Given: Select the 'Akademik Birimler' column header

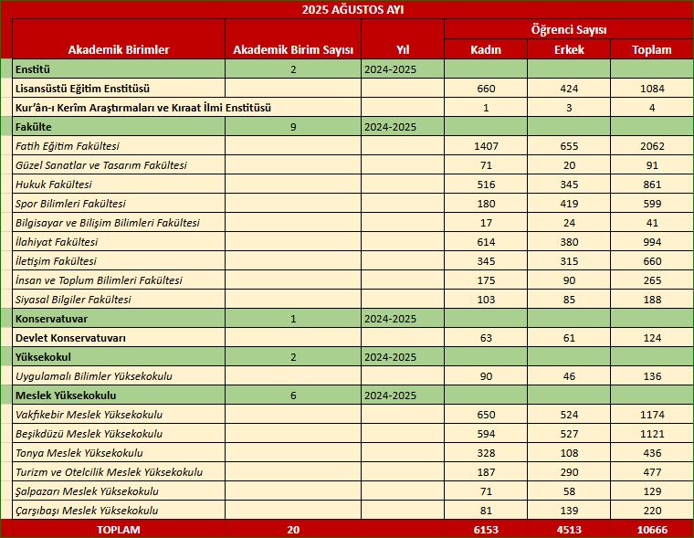Looking at the screenshot, I should pyautogui.click(x=119, y=50).
